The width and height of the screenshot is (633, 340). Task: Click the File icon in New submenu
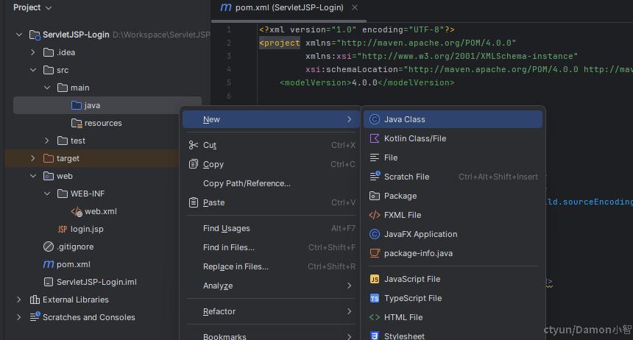374,157
